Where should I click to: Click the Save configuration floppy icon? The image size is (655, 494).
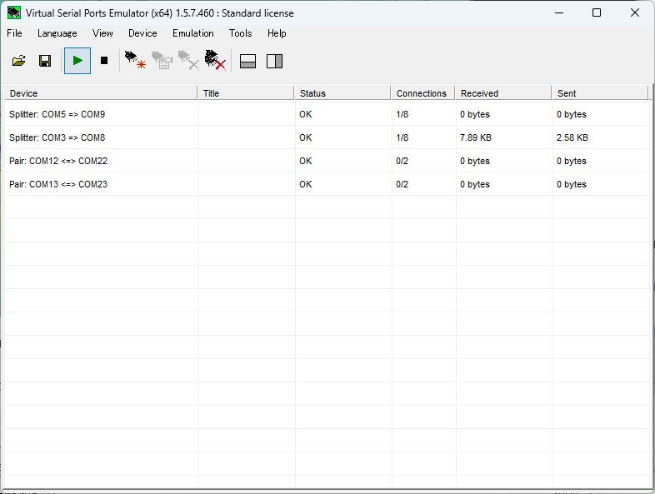click(x=45, y=61)
